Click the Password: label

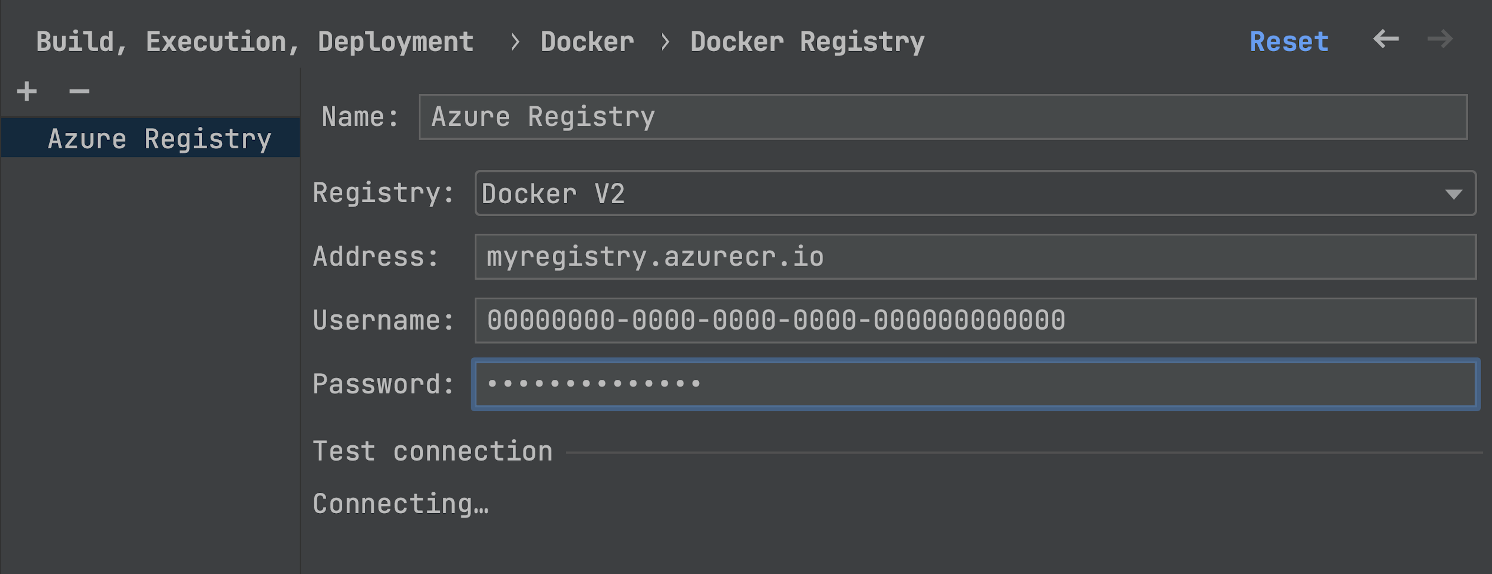click(384, 384)
